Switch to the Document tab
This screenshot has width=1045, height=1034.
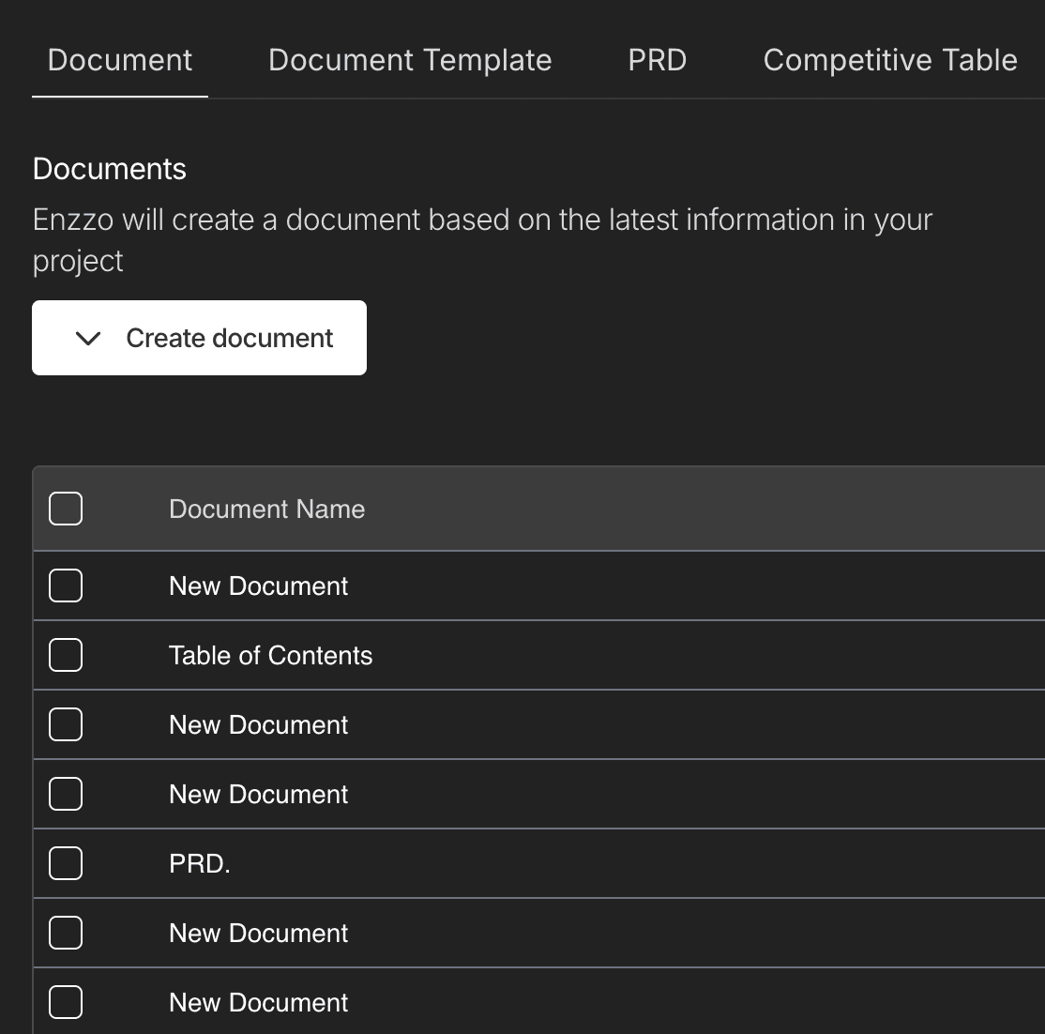click(120, 60)
